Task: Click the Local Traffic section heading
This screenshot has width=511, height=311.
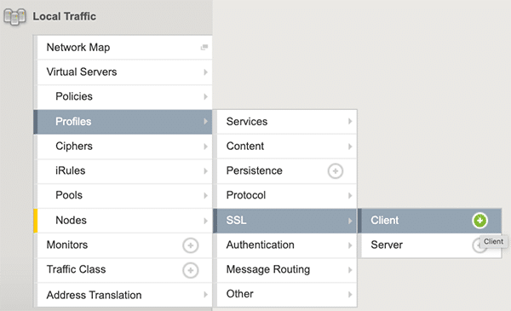Action: click(x=65, y=17)
